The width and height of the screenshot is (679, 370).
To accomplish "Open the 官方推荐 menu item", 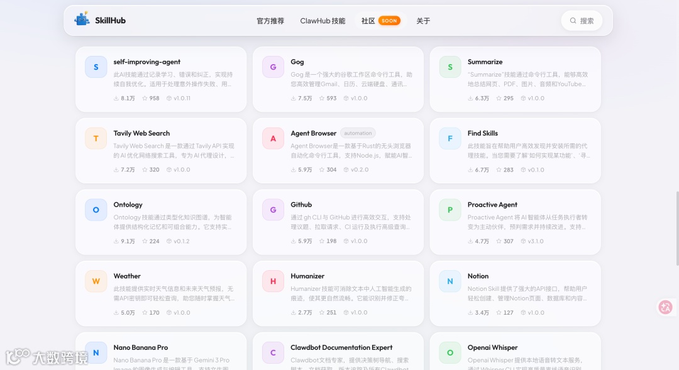I will click(270, 21).
